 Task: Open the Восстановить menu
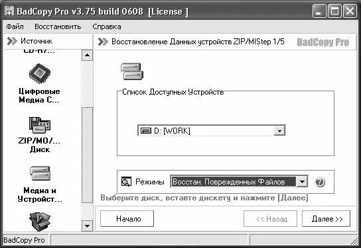(58, 26)
